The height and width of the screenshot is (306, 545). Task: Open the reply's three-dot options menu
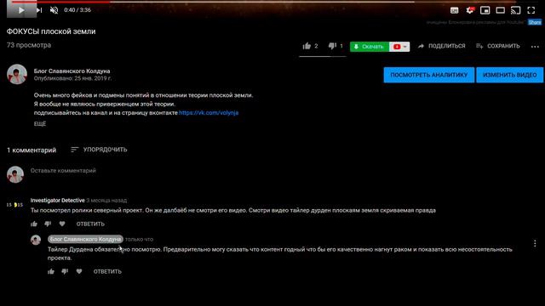(535, 244)
